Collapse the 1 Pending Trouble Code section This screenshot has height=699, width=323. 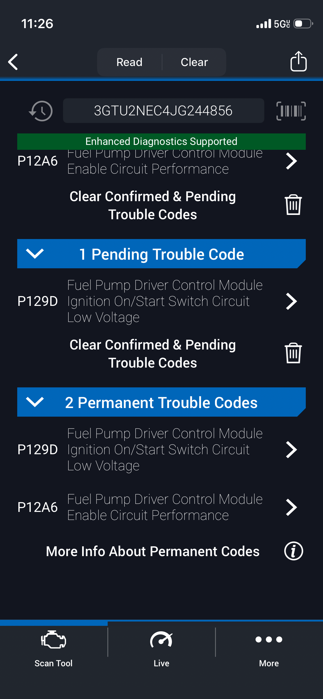[35, 254]
